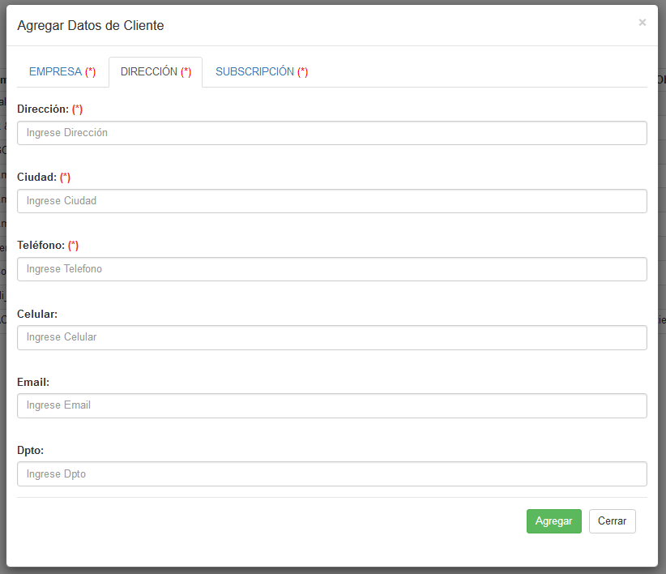The height and width of the screenshot is (574, 666).
Task: Click the 'Celular:' field label
Action: 37,313
